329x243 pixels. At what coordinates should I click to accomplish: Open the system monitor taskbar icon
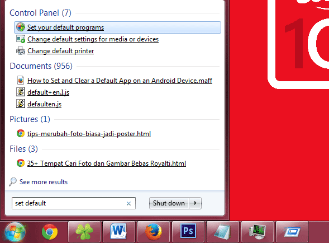[x=258, y=232]
